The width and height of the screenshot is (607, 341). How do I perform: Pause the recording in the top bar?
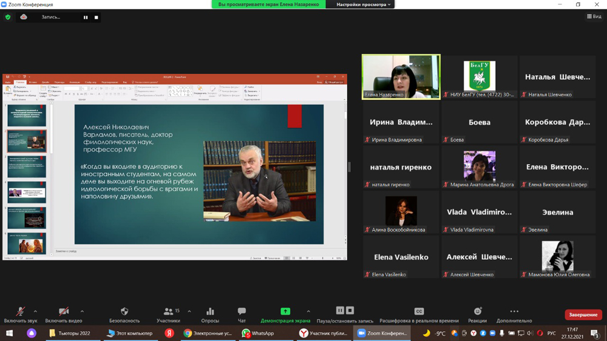86,18
